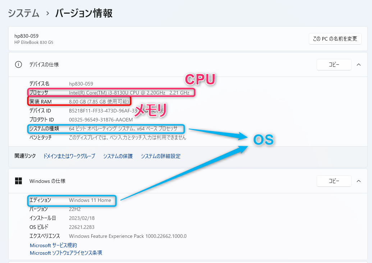
Task: Open the システムの保護 link
Action: [118, 156]
